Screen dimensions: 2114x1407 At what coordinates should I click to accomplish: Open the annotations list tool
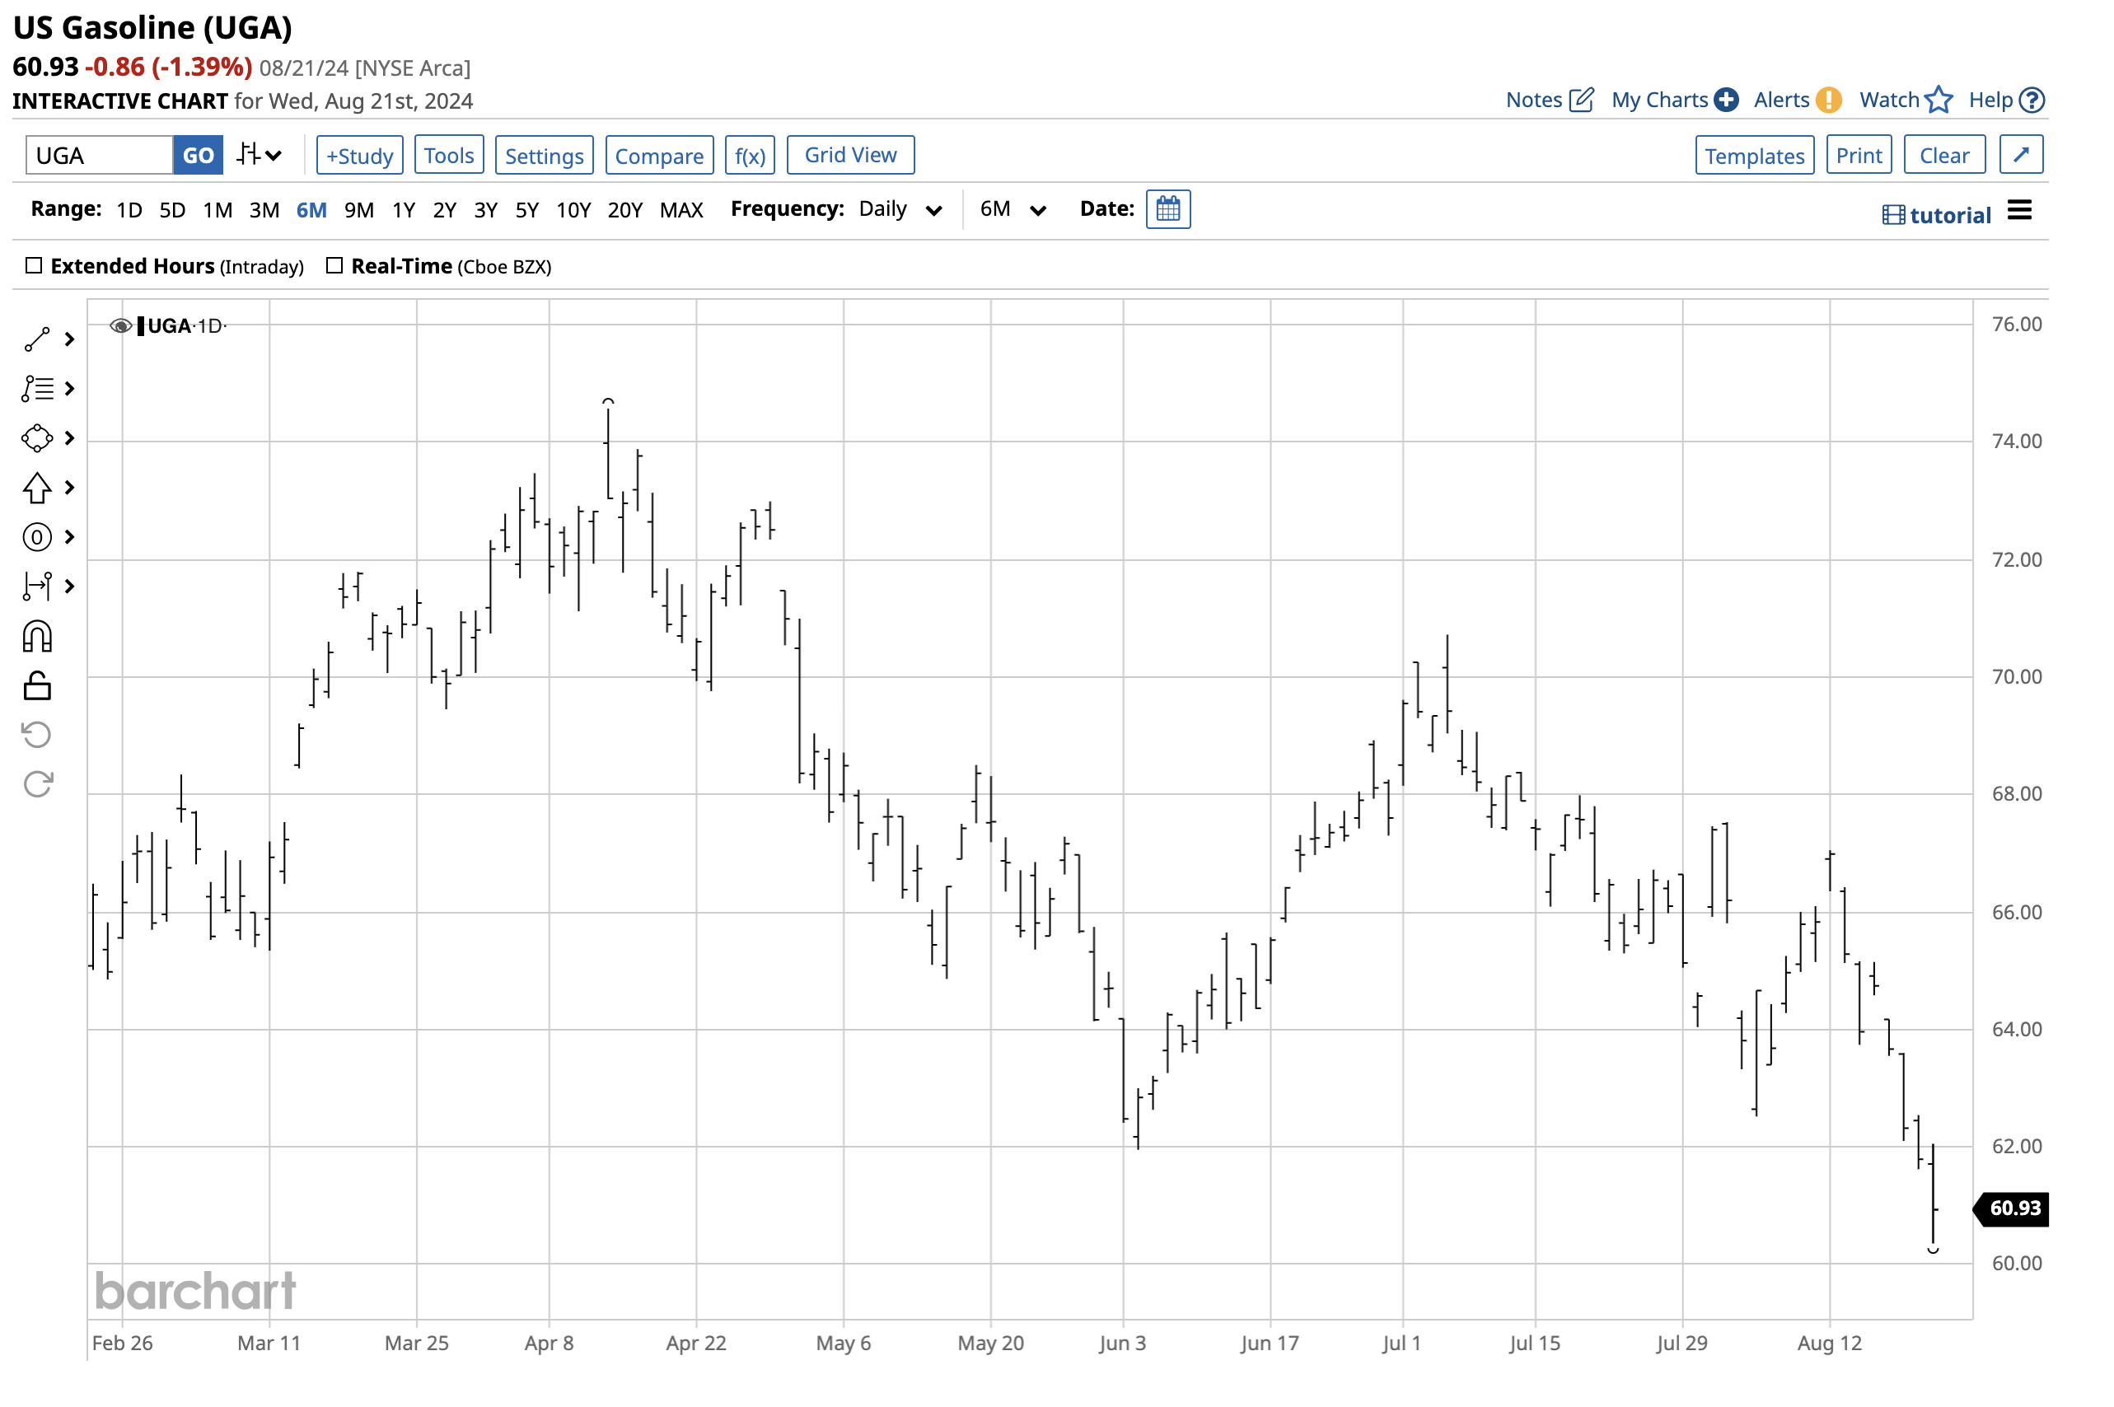36,389
